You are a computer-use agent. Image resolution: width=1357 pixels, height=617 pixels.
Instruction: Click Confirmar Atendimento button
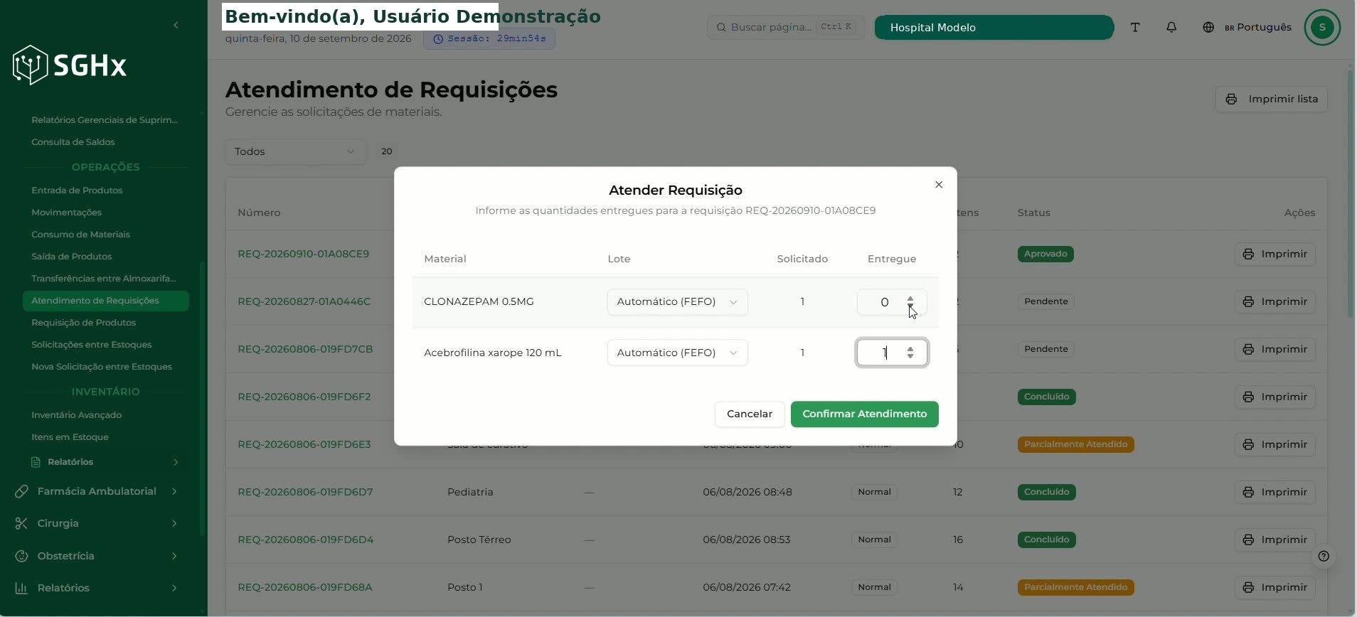864,414
